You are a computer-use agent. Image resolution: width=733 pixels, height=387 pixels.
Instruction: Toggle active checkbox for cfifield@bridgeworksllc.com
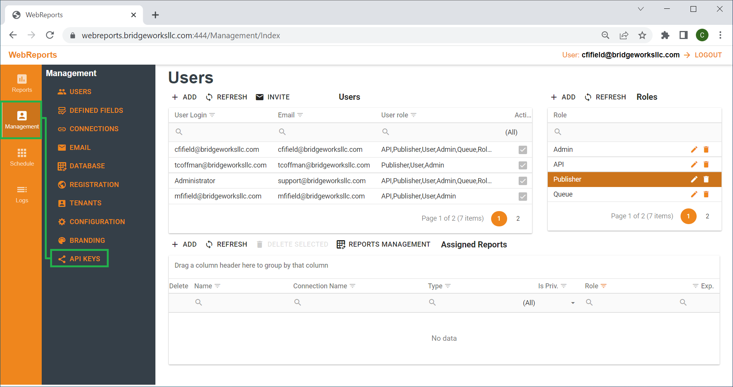pyautogui.click(x=523, y=150)
